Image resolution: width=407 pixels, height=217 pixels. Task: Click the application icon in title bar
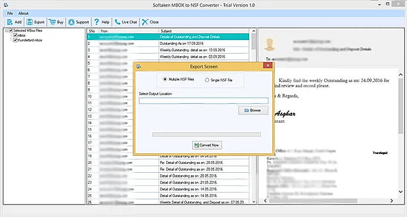(6, 5)
